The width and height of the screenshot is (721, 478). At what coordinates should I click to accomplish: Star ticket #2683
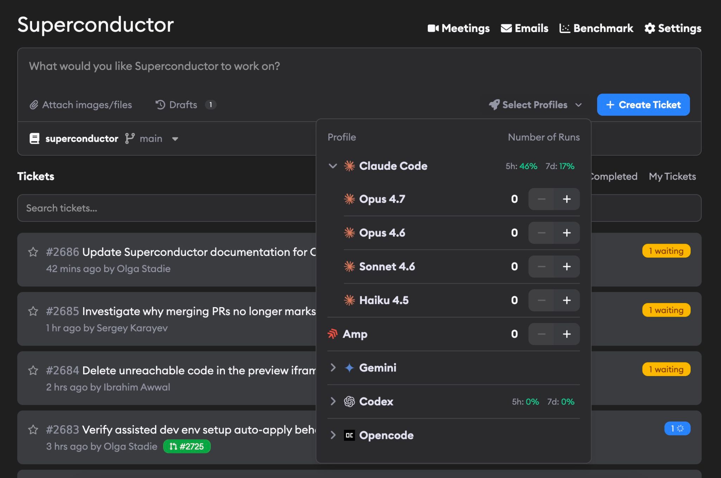point(33,429)
